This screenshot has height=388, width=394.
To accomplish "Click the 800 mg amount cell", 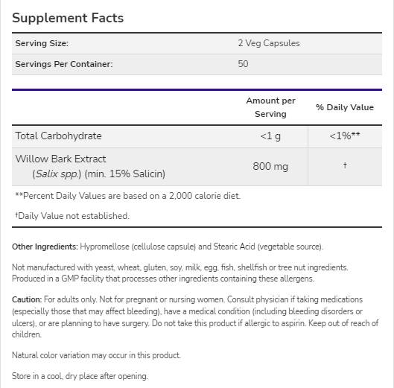I will click(x=270, y=166).
